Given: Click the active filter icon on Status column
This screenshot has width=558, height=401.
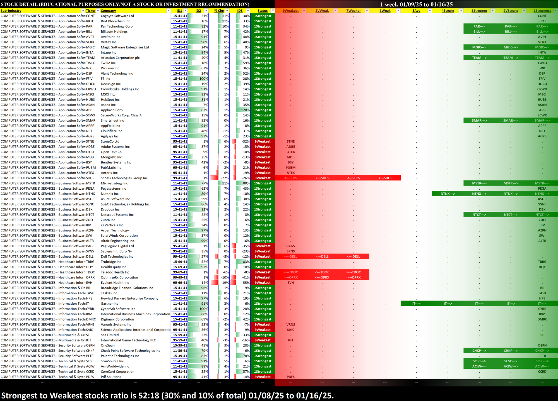Looking at the screenshot, I should coord(273,11).
